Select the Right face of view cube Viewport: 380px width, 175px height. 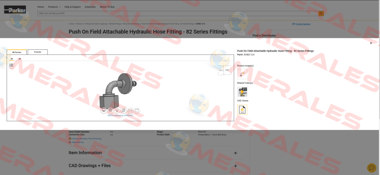click(x=227, y=70)
